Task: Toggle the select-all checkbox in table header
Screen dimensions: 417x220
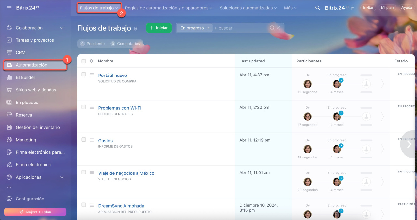Action: (x=84, y=61)
